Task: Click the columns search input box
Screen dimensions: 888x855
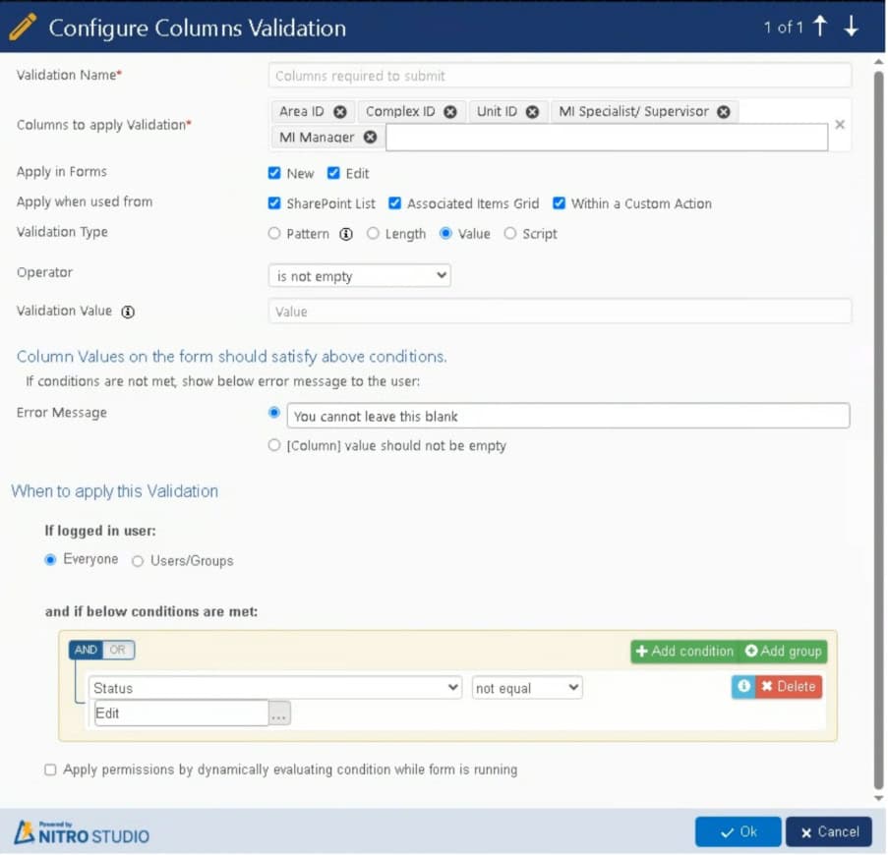Action: [x=607, y=138]
